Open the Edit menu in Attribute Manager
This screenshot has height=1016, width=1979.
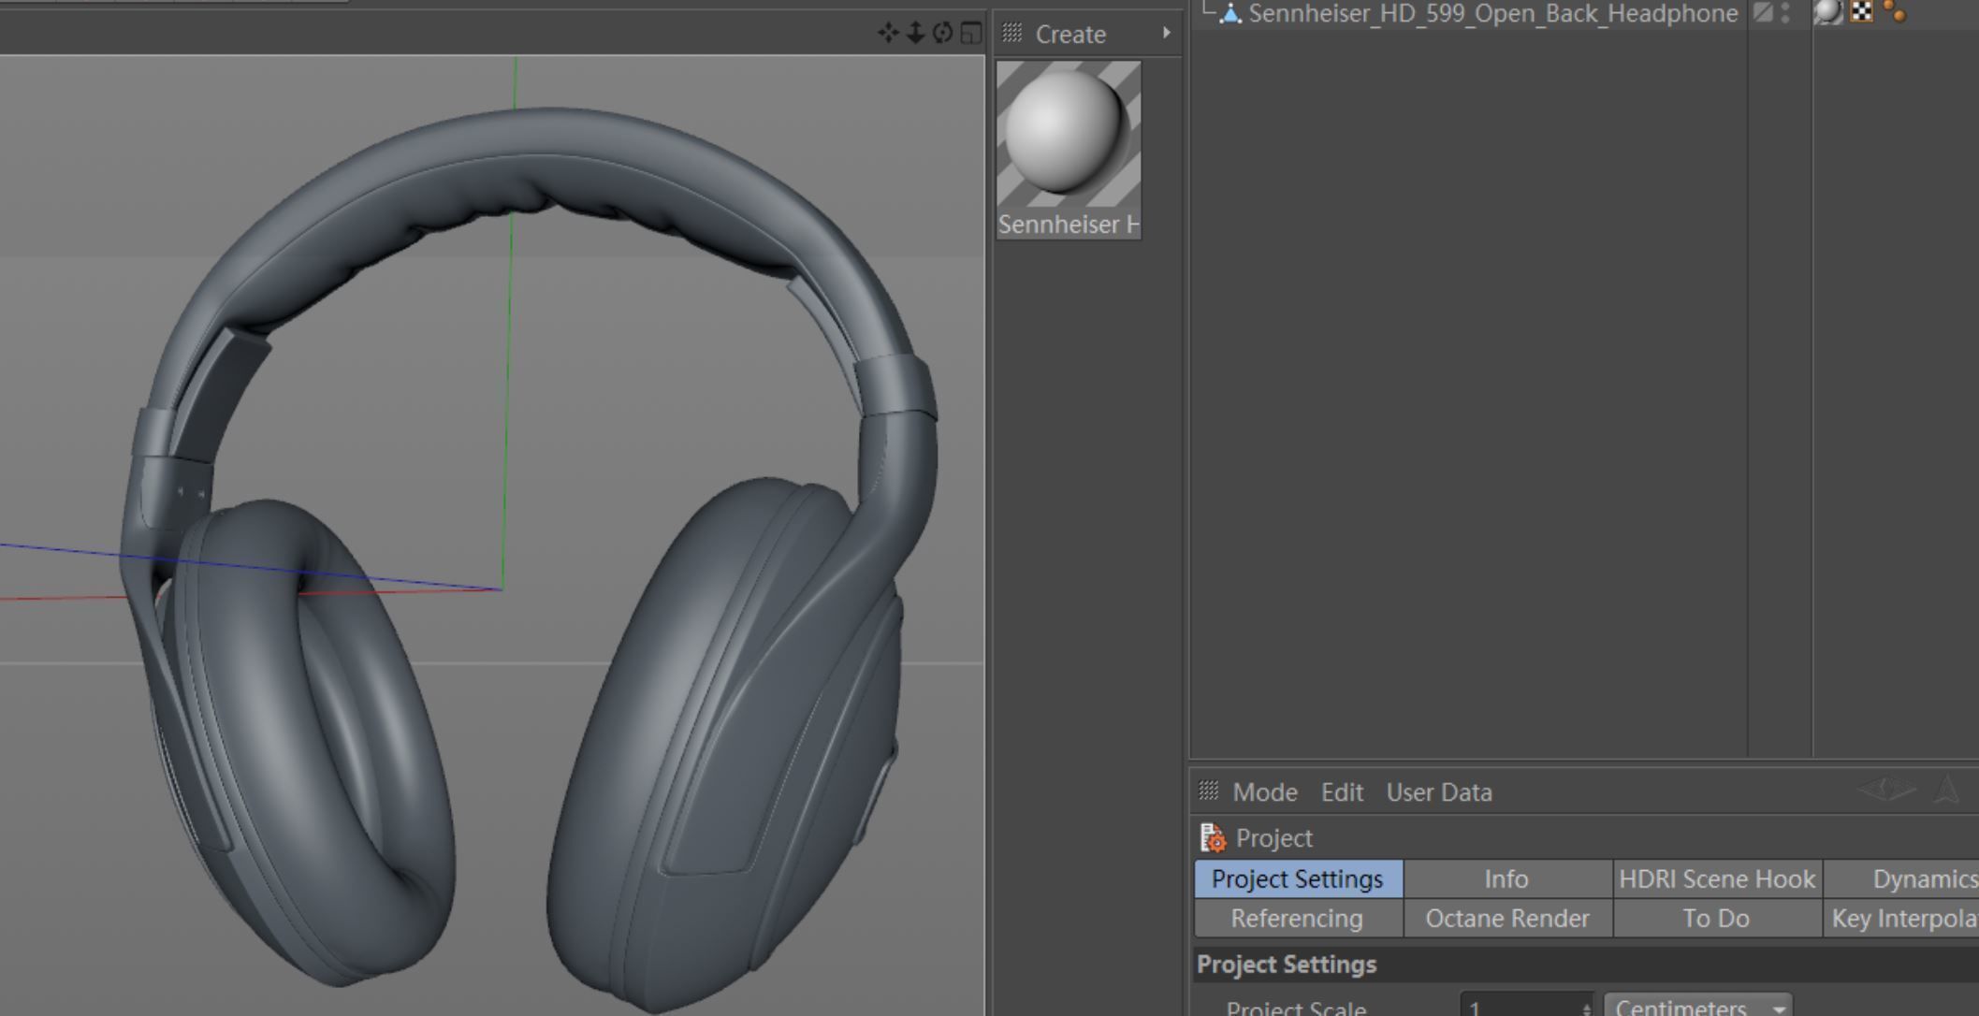point(1342,792)
